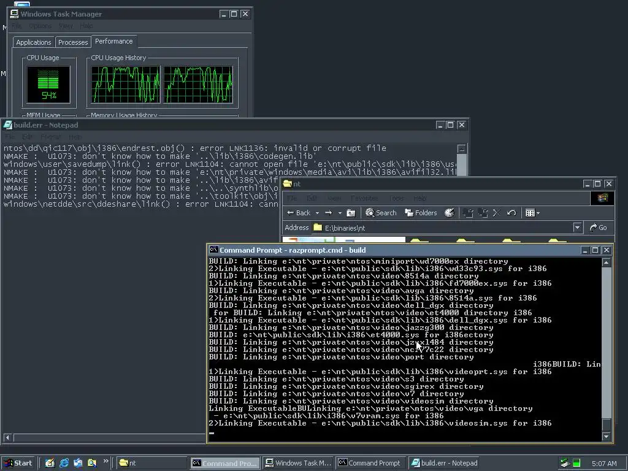The image size is (628, 471).
Task: Click the Notepad icon in build.err title bar
Action: pos(7,125)
